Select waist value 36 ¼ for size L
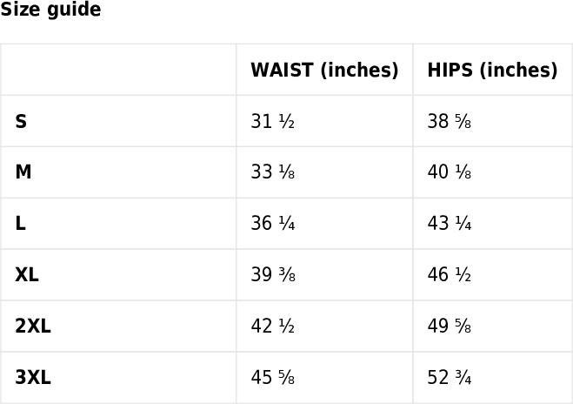The width and height of the screenshot is (573, 404). pyautogui.click(x=273, y=223)
